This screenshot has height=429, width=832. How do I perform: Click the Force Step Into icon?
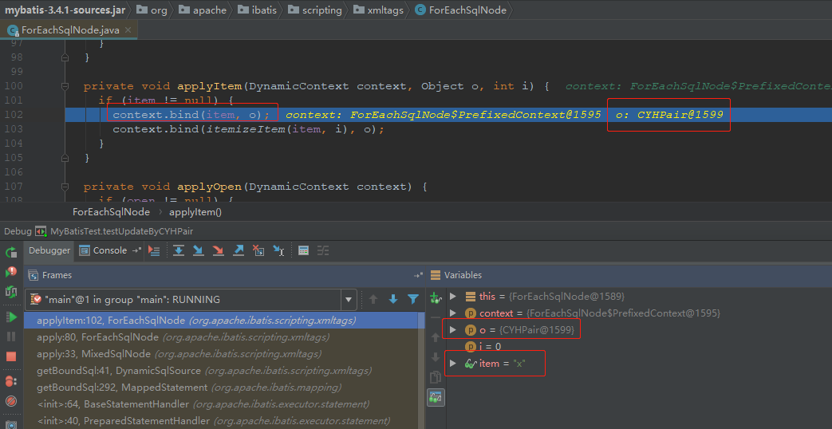(x=218, y=250)
